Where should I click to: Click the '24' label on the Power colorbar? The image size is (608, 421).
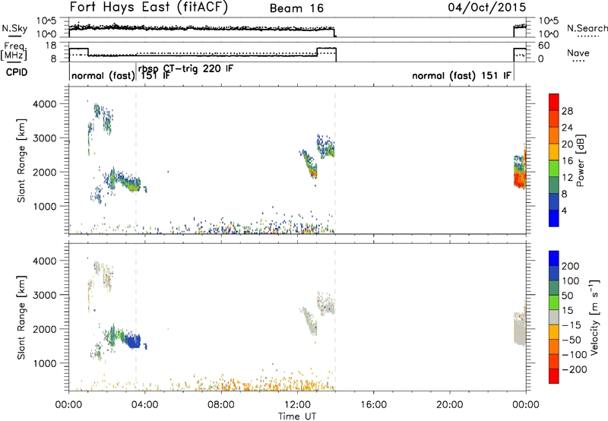(x=567, y=128)
